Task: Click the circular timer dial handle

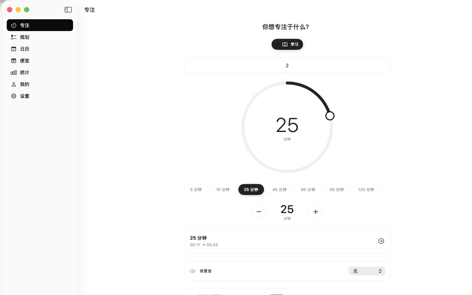Action: pyautogui.click(x=330, y=116)
